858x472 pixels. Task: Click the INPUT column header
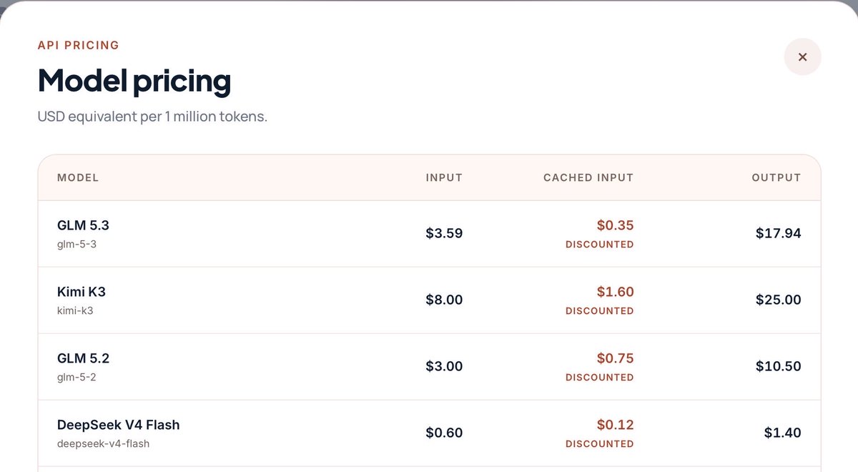tap(444, 177)
